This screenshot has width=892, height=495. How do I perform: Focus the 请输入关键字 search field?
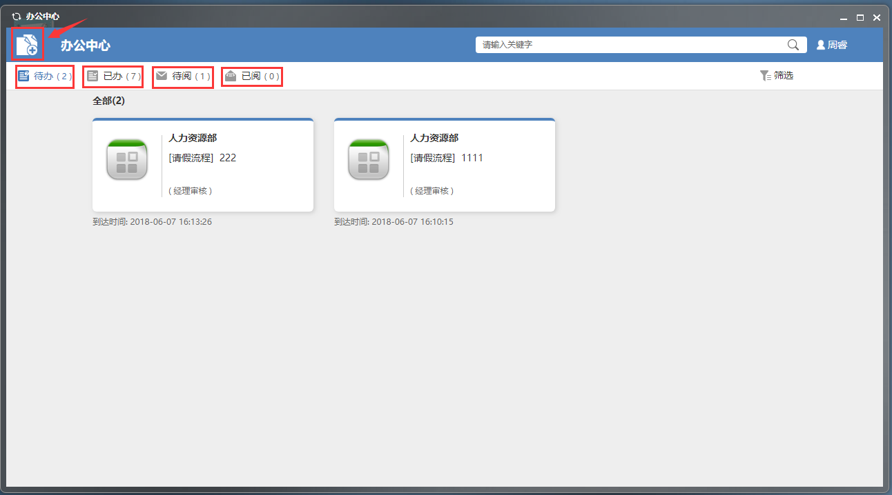click(641, 45)
